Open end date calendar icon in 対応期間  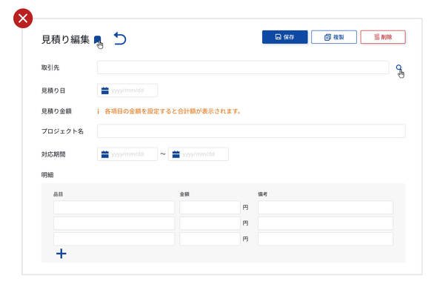(176, 154)
